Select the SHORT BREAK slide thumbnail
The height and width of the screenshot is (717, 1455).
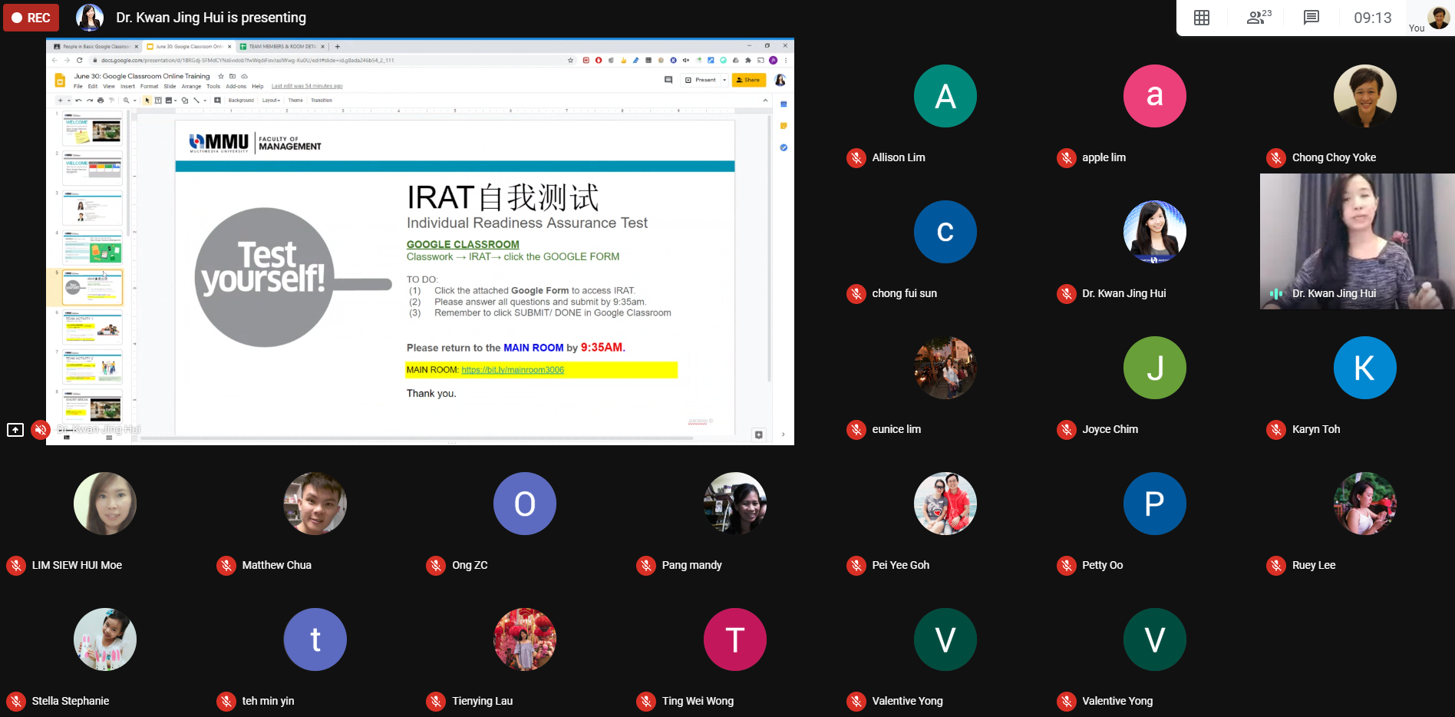pos(93,408)
